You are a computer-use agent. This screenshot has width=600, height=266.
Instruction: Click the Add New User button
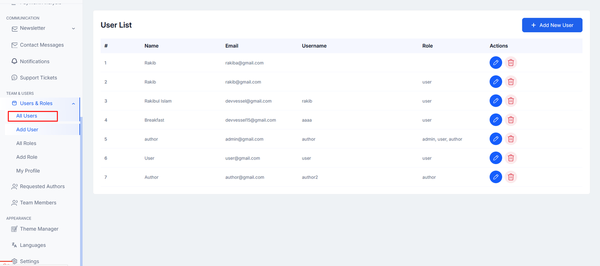(552, 25)
